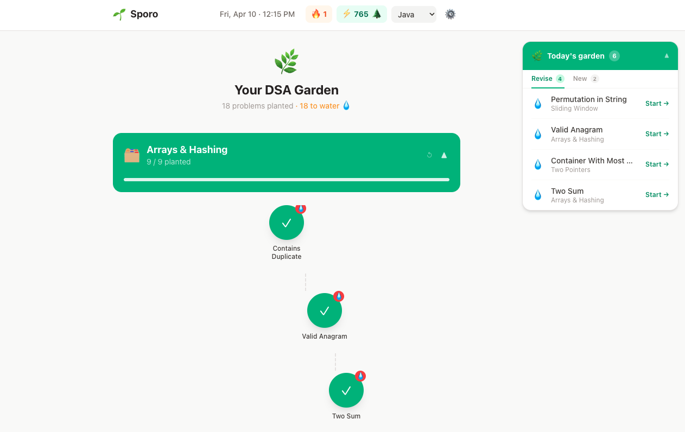Click the water drop badge on Contains Duplicate
The image size is (685, 432).
coord(301,209)
